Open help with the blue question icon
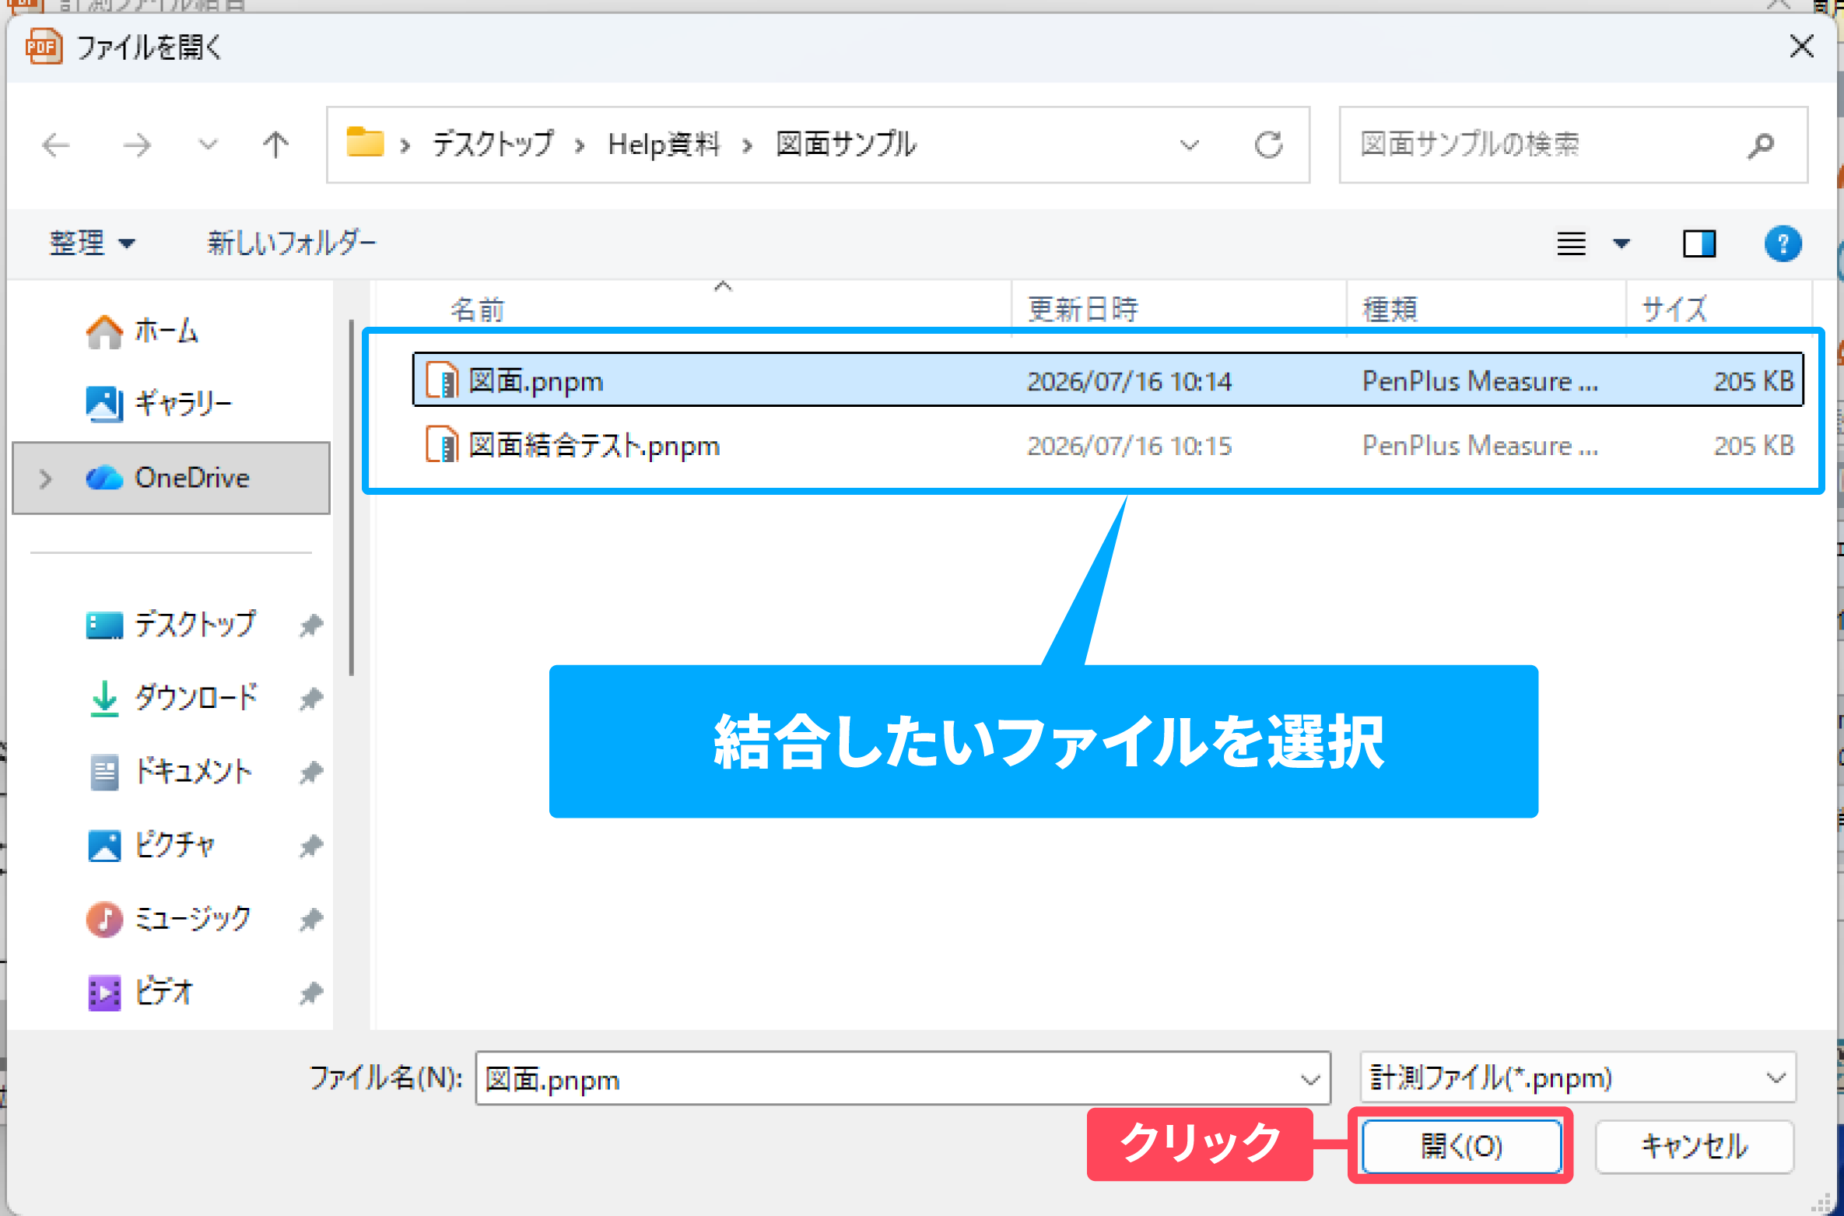 click(x=1783, y=244)
